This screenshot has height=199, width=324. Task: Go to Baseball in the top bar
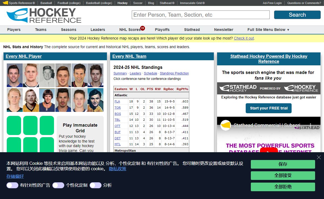coord(46,3)
